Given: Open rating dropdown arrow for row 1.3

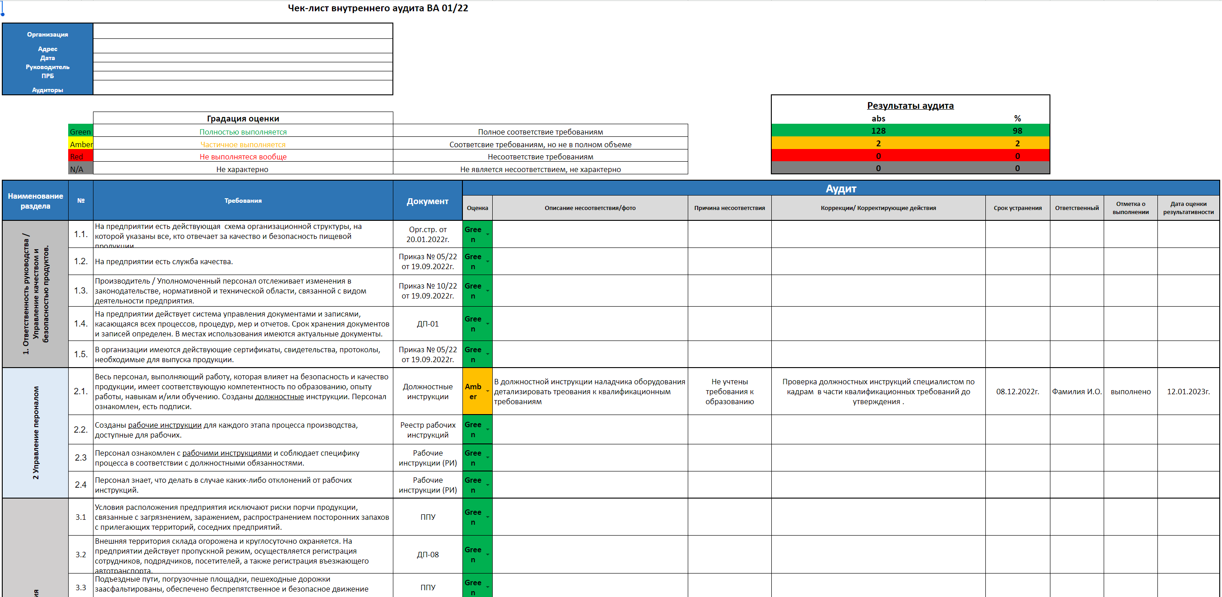Looking at the screenshot, I should click(x=487, y=291).
